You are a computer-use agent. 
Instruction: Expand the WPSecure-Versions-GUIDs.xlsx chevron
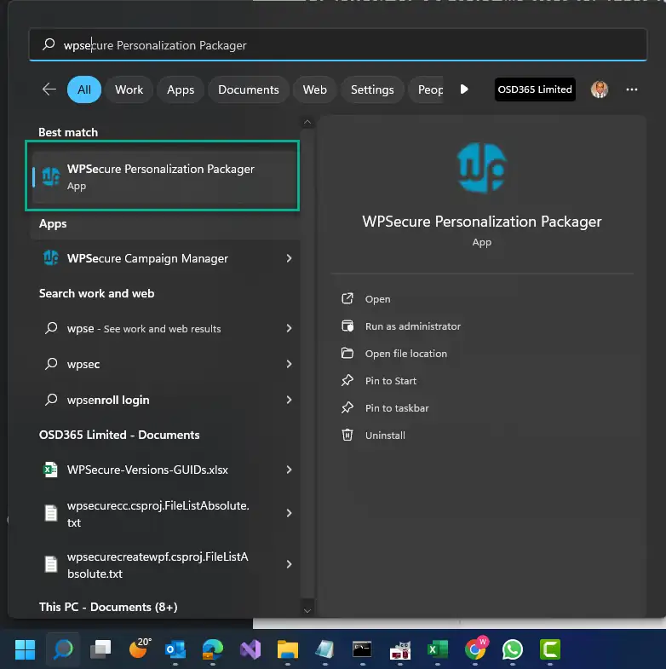pos(289,470)
